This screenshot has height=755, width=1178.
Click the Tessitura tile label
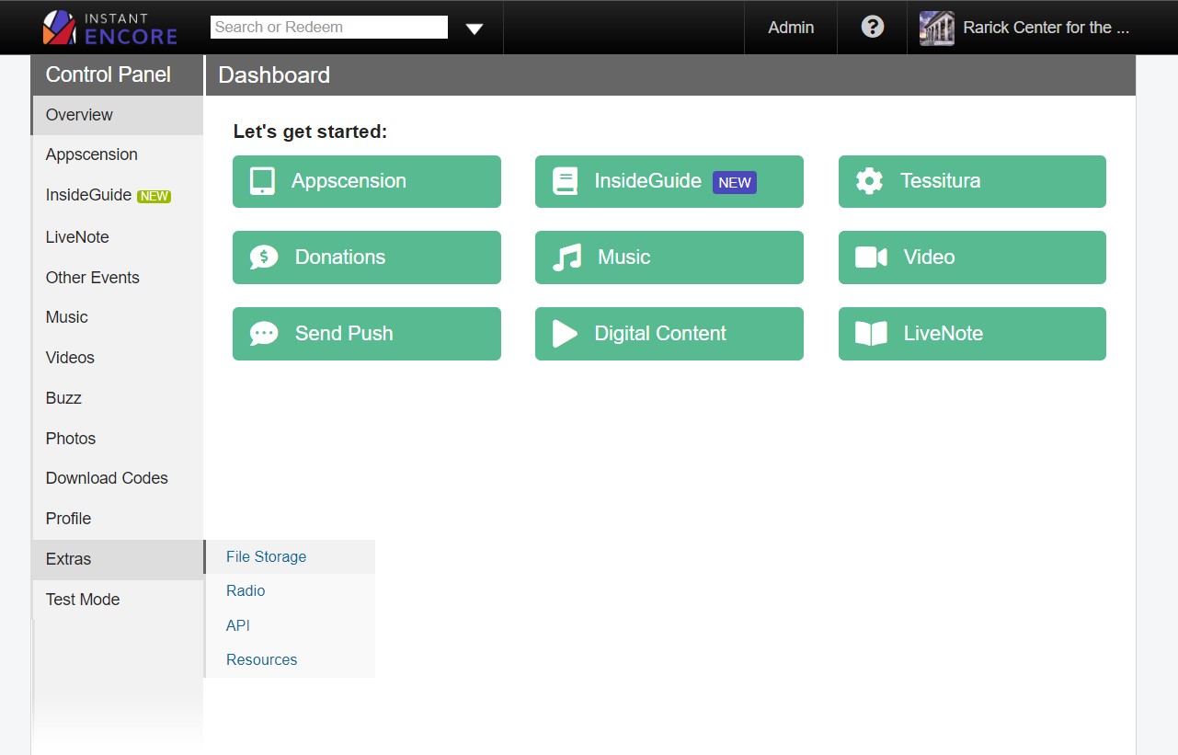pyautogui.click(x=940, y=181)
